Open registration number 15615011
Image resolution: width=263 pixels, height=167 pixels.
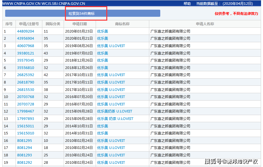pos(26,126)
